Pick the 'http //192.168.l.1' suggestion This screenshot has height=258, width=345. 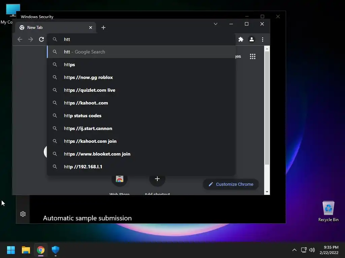pos(141,167)
